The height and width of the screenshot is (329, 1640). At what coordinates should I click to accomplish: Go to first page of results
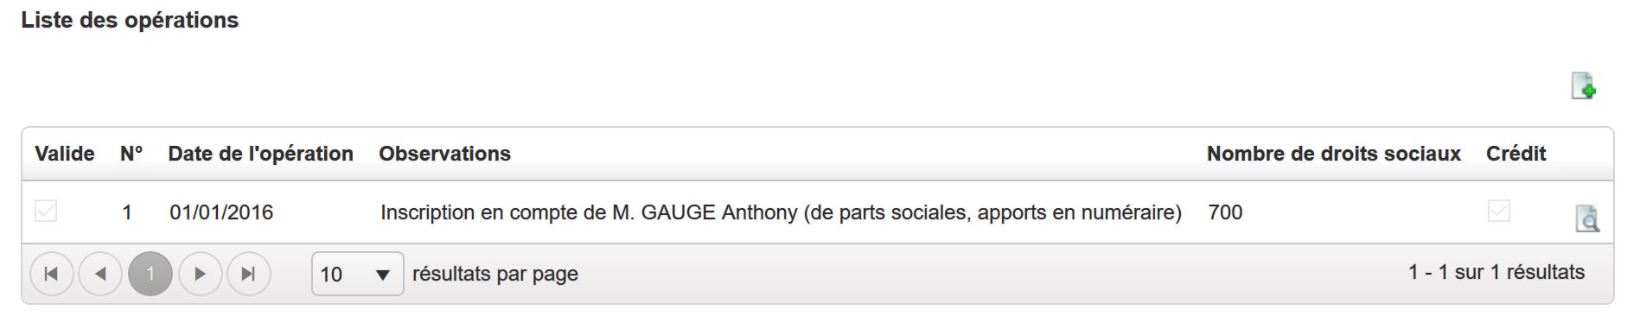click(51, 274)
